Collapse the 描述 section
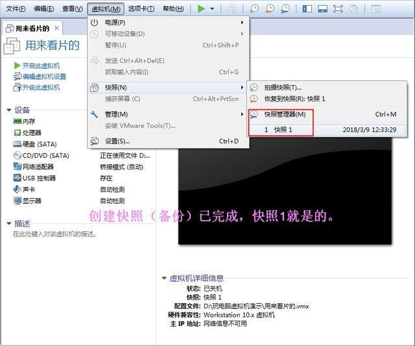The image size is (415, 346). [9, 223]
